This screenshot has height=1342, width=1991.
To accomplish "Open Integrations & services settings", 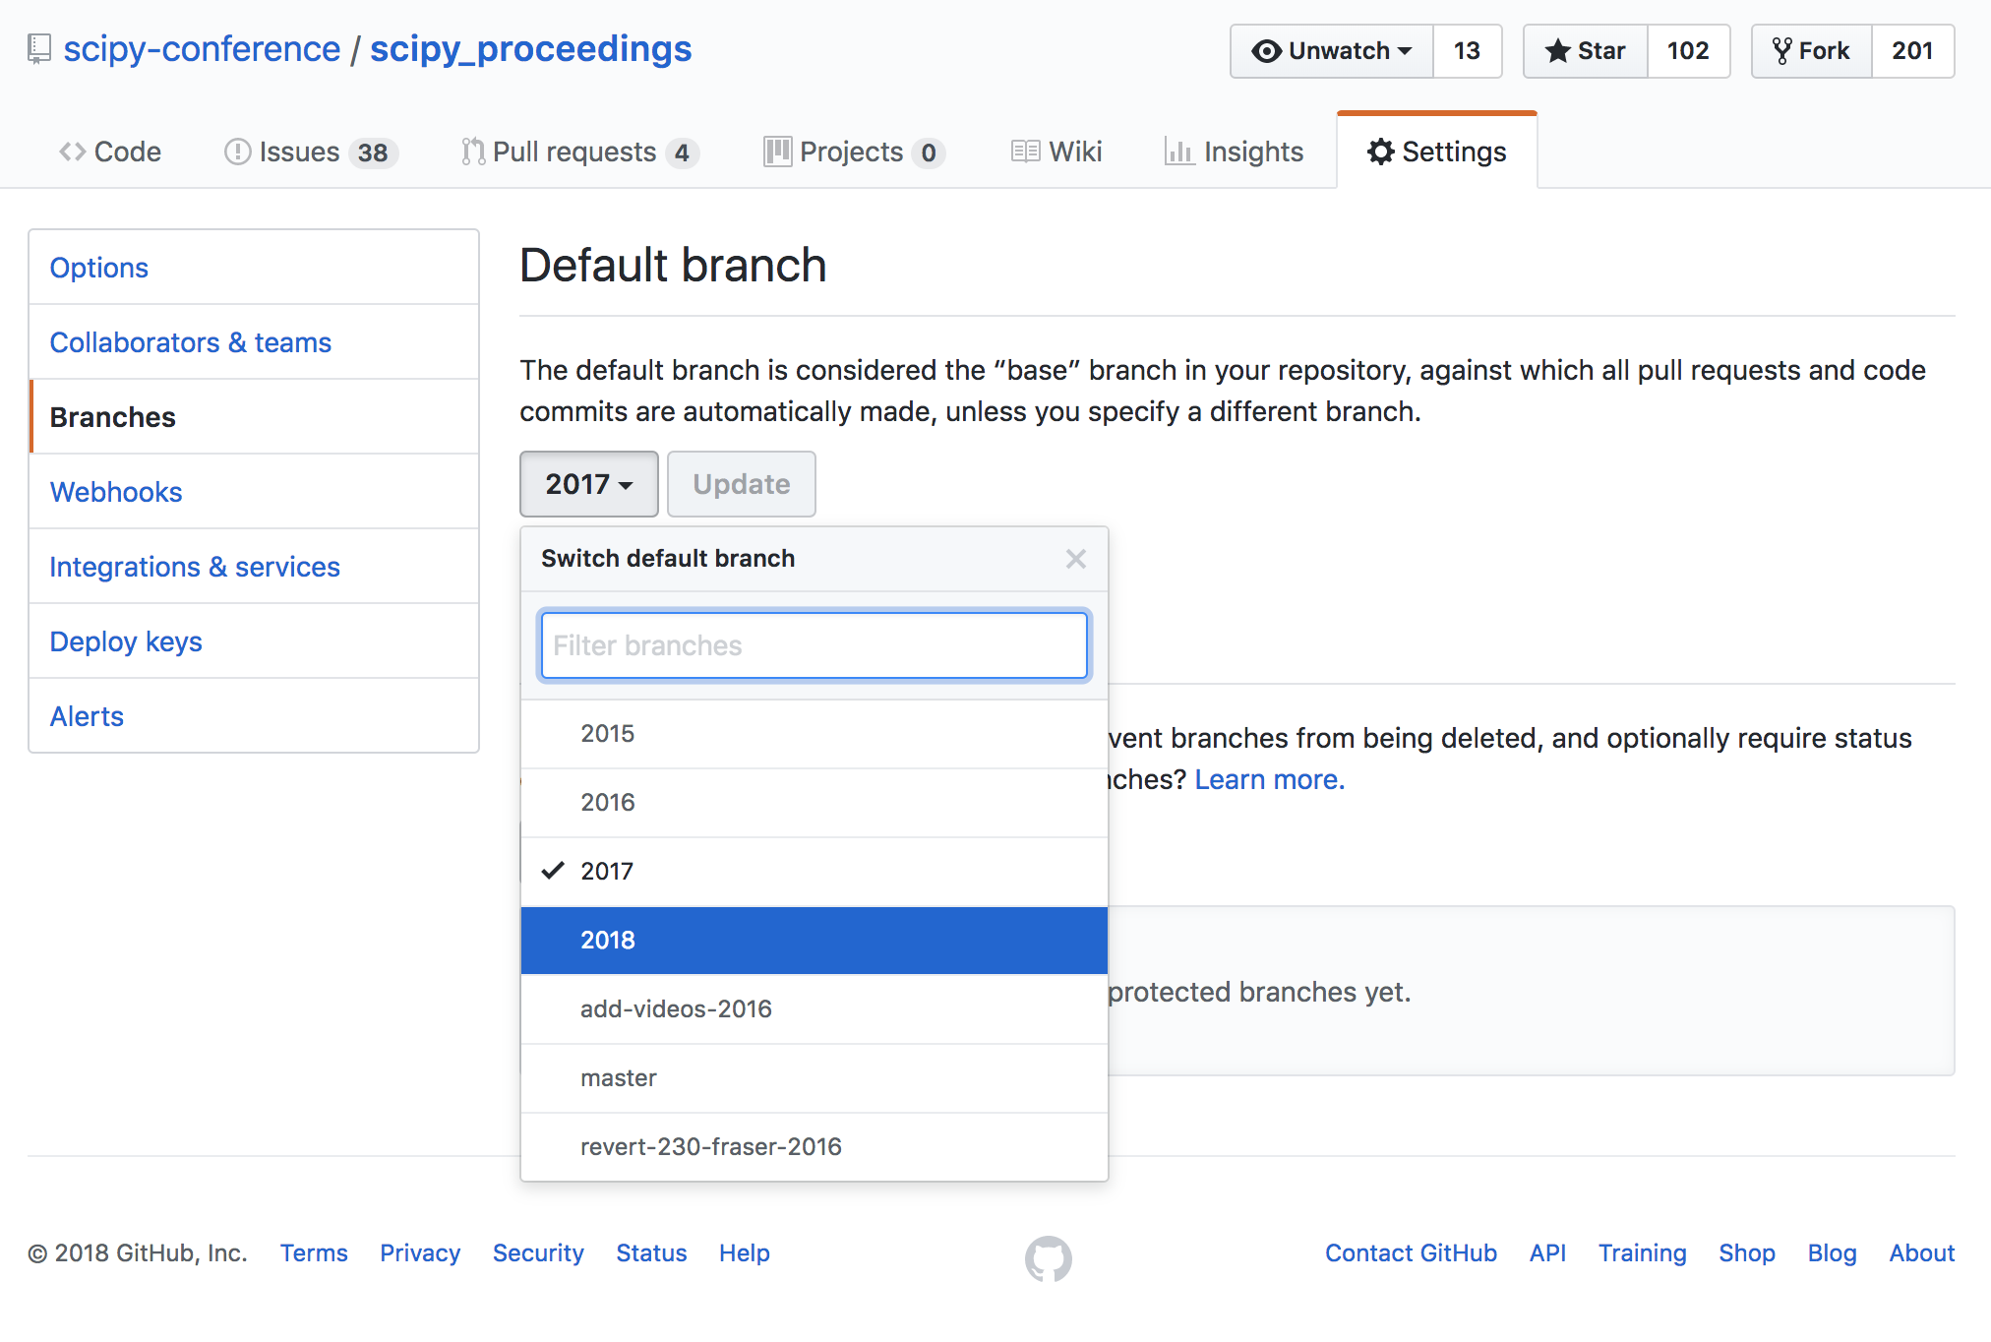I will coord(254,567).
